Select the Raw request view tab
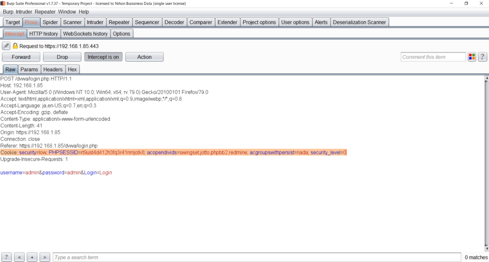Screen dimensions: 489x262 click(10, 70)
